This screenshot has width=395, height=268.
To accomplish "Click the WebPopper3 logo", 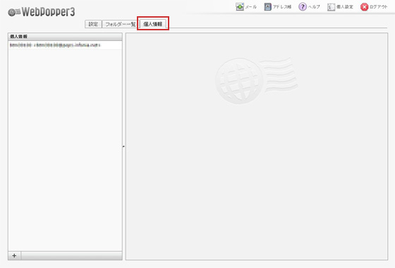I will [x=42, y=12].
